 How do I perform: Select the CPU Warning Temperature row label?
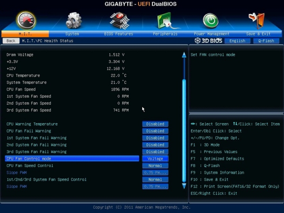pos(32,124)
